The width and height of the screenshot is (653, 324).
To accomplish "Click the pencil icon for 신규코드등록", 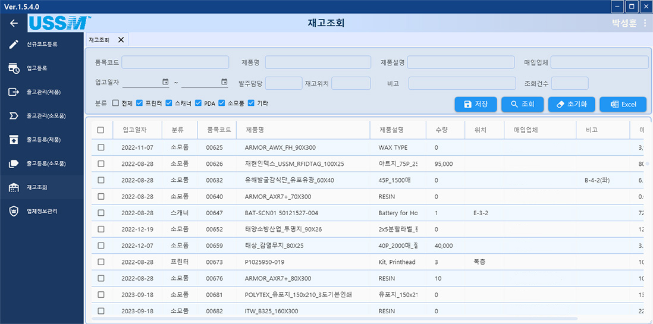I will 14,44.
